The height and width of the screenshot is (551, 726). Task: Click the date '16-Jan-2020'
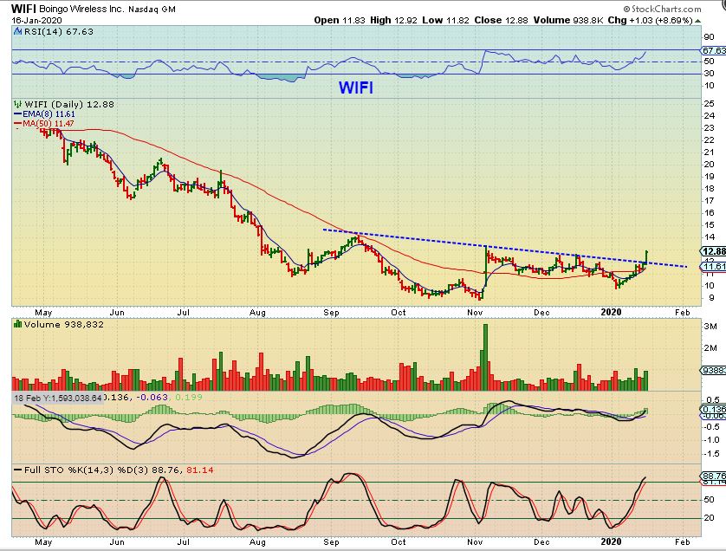(36, 21)
